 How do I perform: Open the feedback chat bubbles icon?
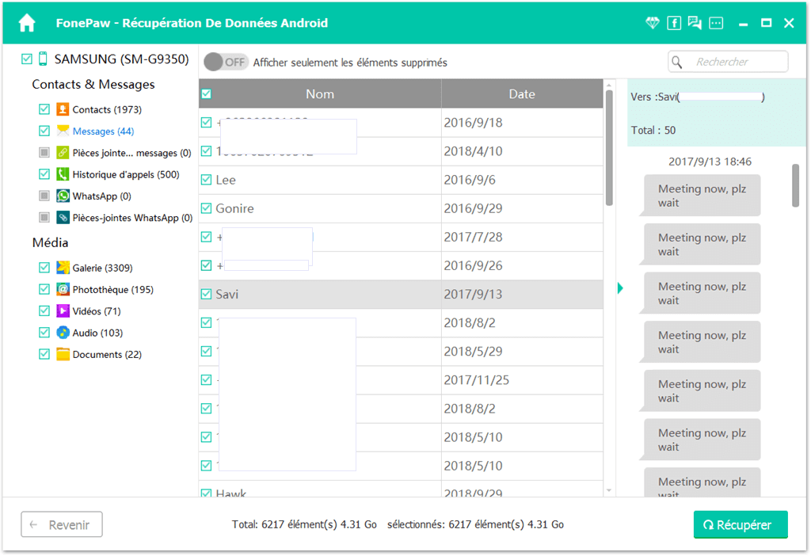pyautogui.click(x=695, y=23)
